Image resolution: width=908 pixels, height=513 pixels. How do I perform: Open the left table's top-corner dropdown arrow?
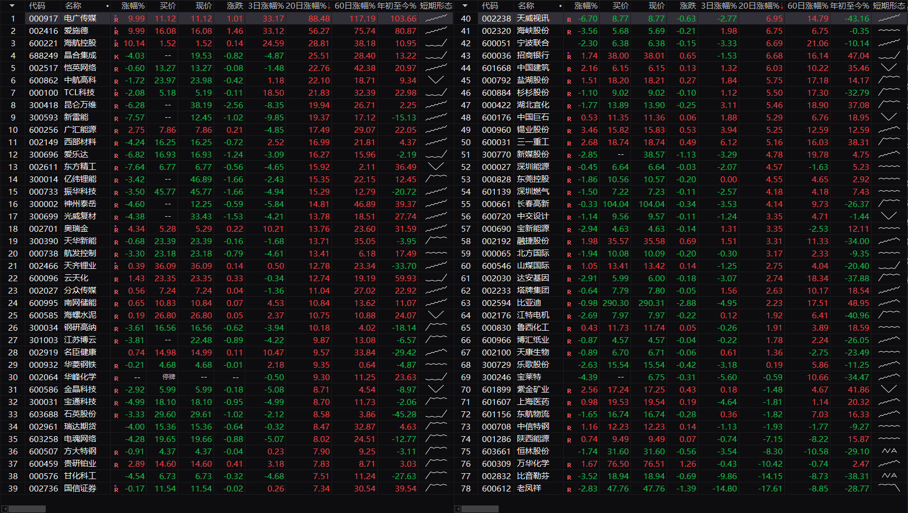[x=12, y=6]
